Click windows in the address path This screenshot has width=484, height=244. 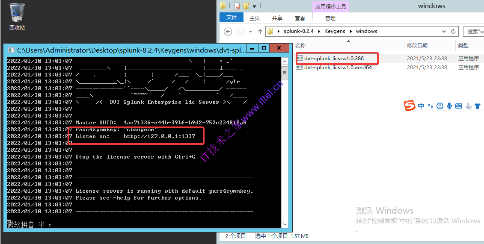tap(366, 31)
